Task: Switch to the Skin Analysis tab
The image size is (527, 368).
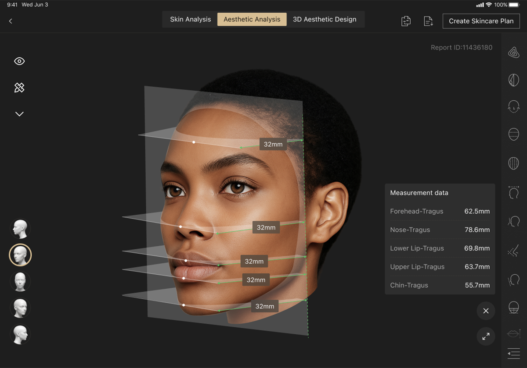Action: click(190, 19)
